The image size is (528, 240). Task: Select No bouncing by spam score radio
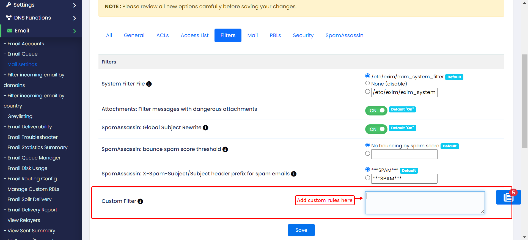coord(367,145)
